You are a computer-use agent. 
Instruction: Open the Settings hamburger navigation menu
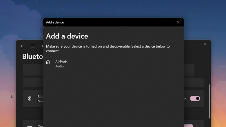tap(33, 46)
